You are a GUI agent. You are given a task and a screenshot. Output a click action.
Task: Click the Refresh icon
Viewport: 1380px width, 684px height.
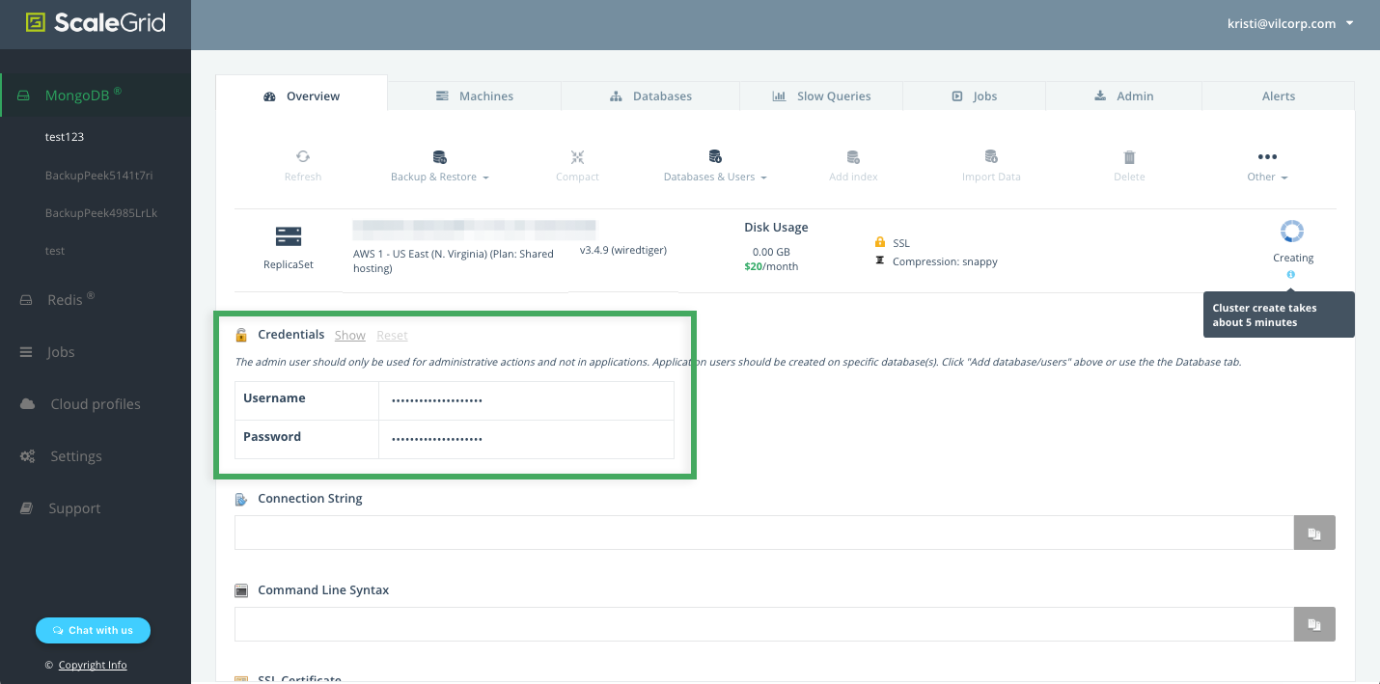pos(303,156)
